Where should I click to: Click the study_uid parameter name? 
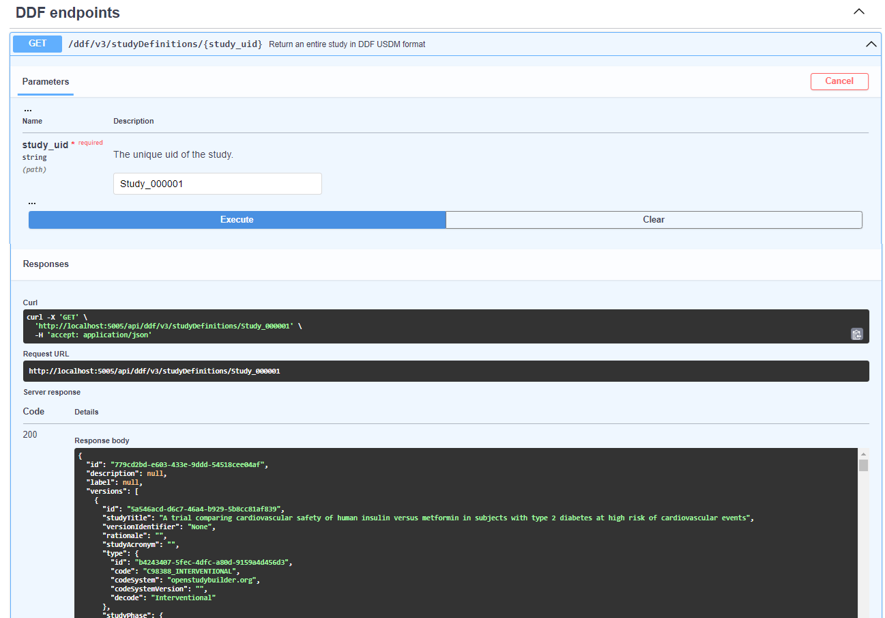click(45, 145)
